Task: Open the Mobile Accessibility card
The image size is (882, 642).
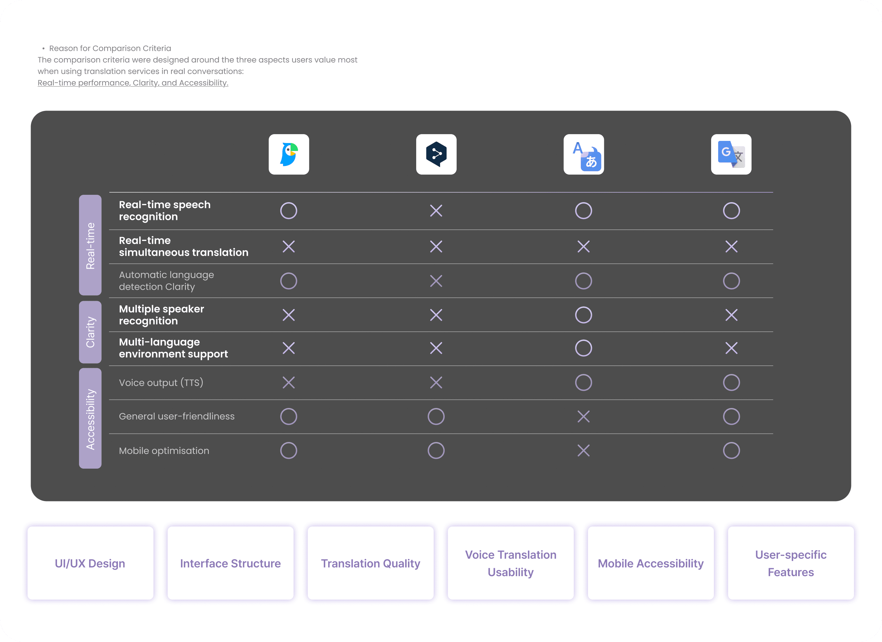Action: tap(650, 564)
